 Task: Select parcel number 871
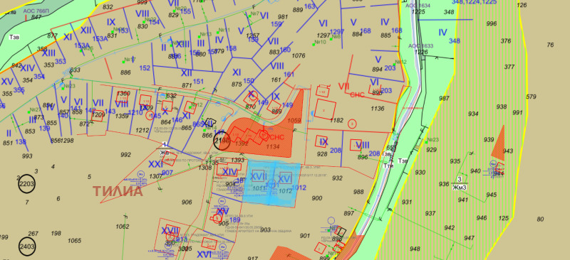pos(187,85)
